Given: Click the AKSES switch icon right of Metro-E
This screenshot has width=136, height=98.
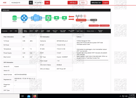Looking at the screenshot, I should (x=41, y=18).
